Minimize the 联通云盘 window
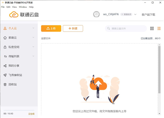The height and width of the screenshot is (118, 164). [x=145, y=2]
